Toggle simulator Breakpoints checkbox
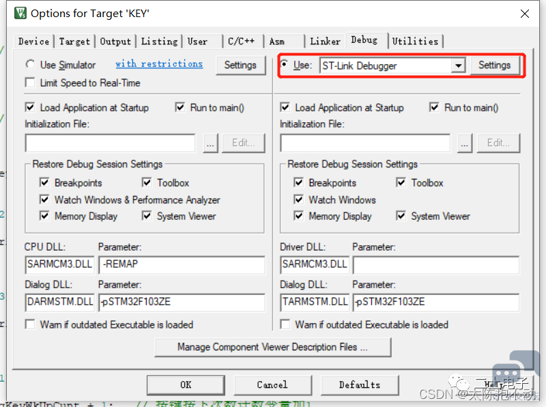This screenshot has height=407, width=546. click(x=44, y=182)
